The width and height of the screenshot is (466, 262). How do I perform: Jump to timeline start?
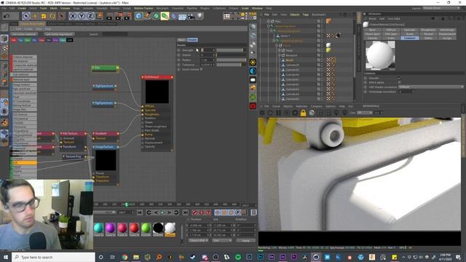click(x=140, y=213)
